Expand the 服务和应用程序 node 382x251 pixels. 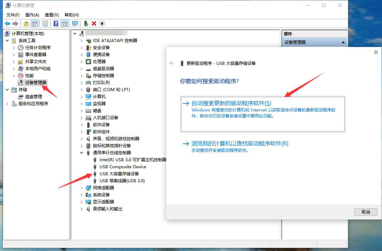7,104
